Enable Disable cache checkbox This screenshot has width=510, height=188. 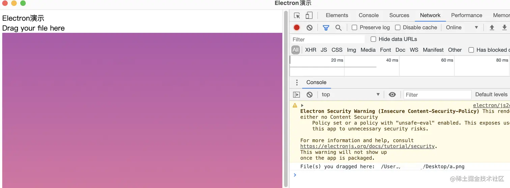click(398, 28)
